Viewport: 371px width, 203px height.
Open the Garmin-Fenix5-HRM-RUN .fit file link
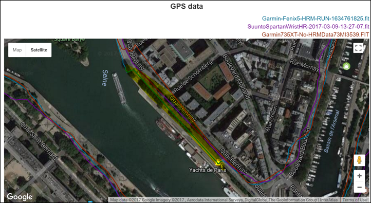tap(316, 19)
